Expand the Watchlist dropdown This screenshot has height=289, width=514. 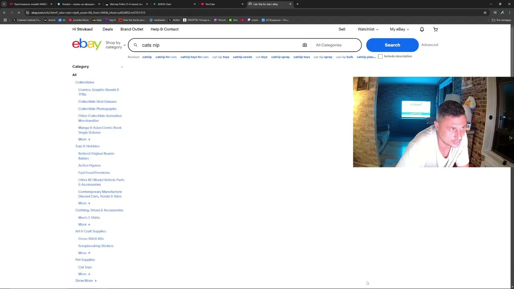coord(368,29)
